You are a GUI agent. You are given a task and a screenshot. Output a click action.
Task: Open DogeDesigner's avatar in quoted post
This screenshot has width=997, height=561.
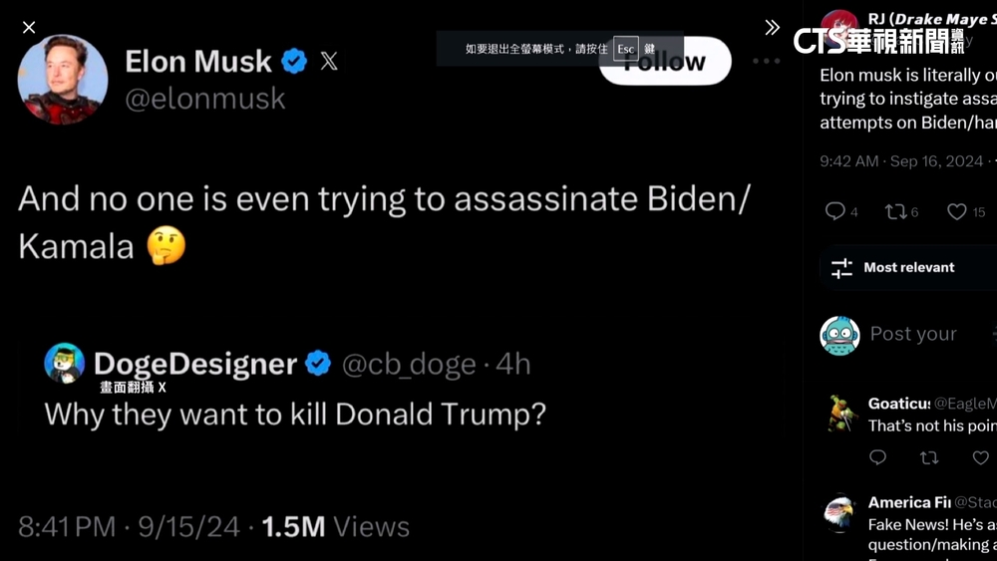tap(64, 363)
